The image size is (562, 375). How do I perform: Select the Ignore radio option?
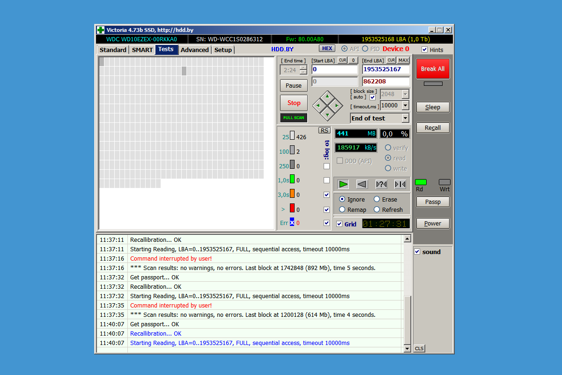click(x=342, y=199)
